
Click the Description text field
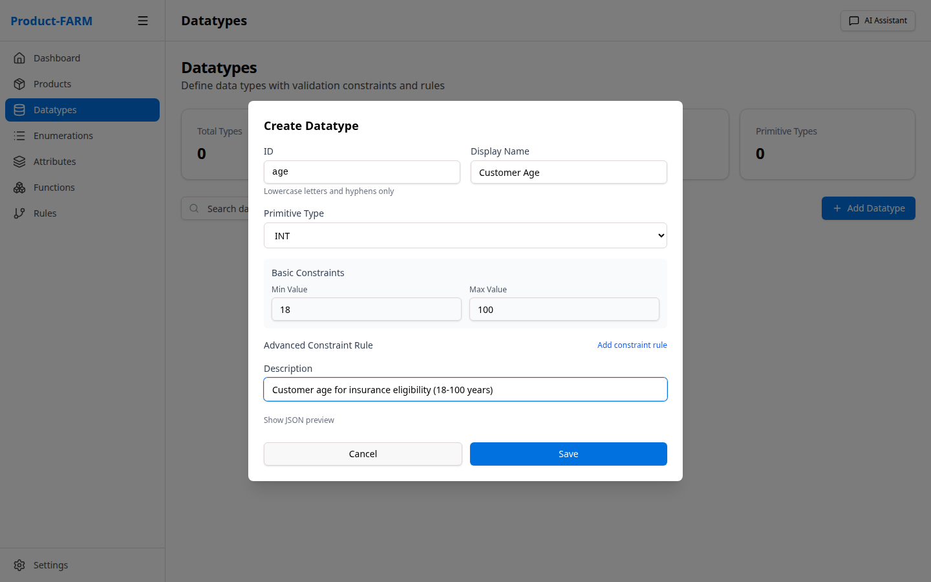tap(465, 389)
